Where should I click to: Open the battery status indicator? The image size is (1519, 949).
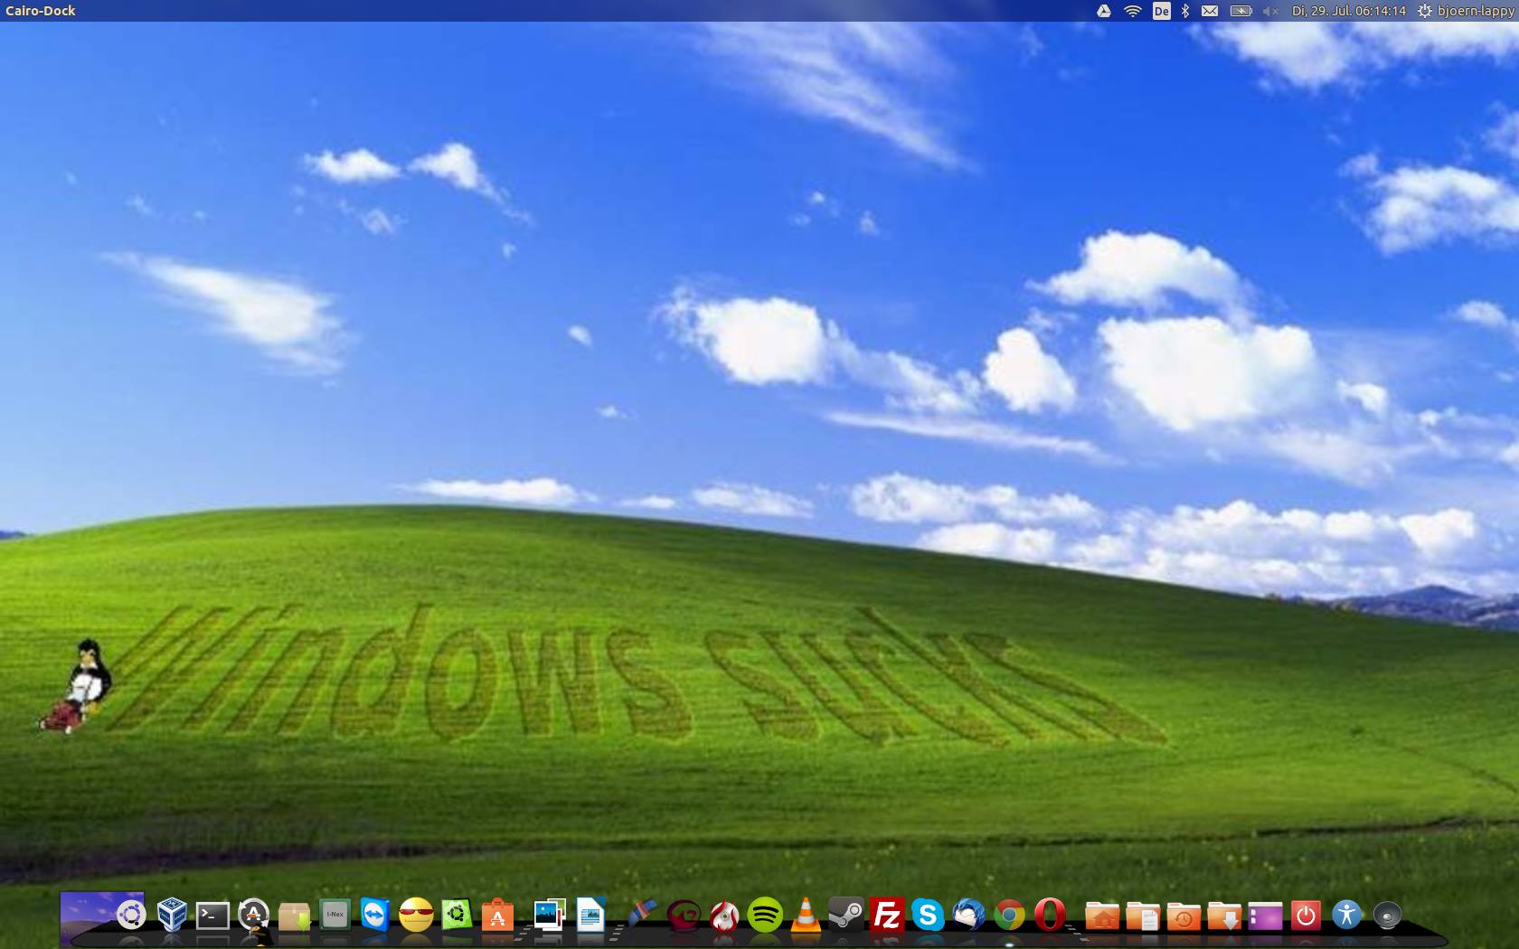point(1241,11)
